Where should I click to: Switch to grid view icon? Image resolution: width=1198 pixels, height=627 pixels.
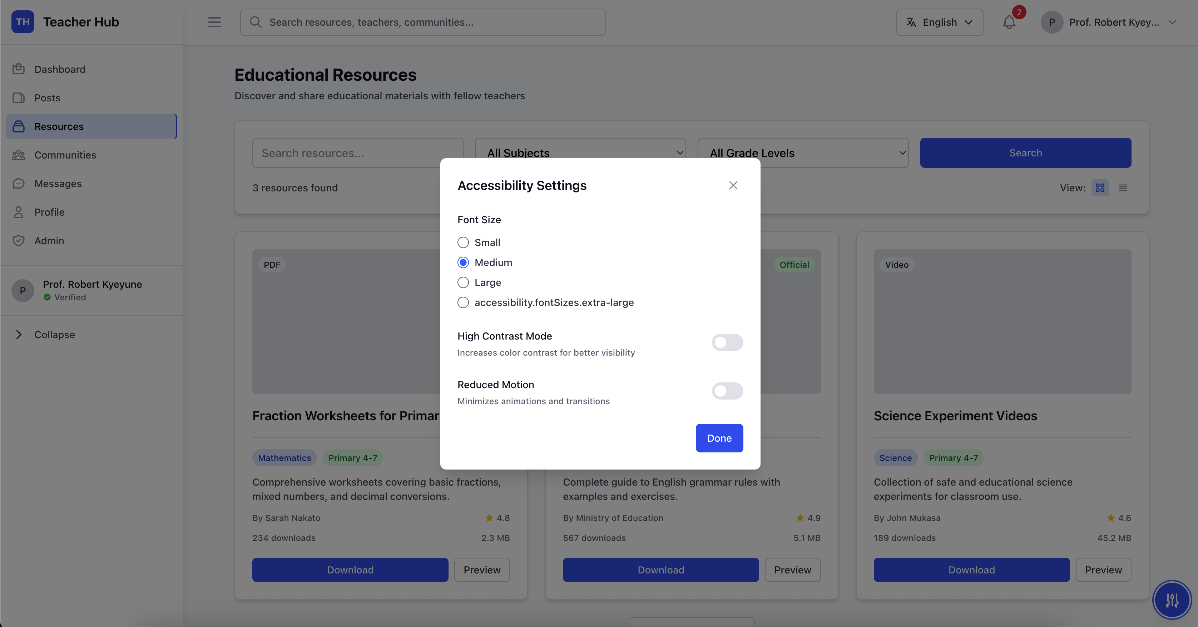coord(1099,188)
